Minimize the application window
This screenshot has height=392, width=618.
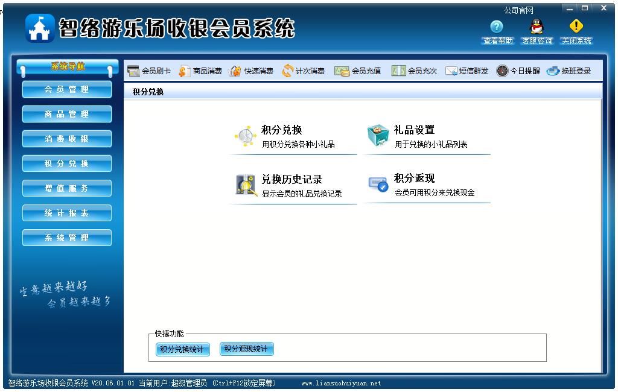point(570,8)
